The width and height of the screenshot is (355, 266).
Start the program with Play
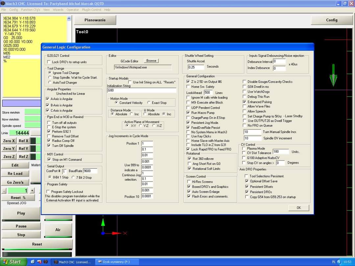point(21,213)
